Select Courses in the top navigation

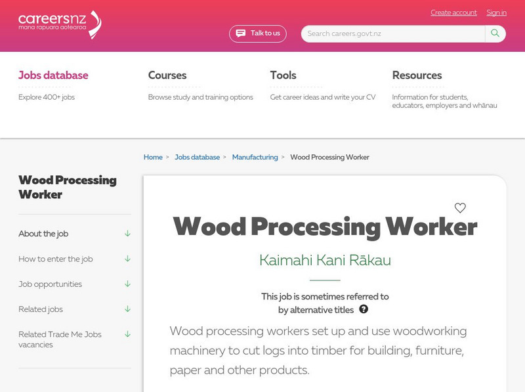(166, 75)
